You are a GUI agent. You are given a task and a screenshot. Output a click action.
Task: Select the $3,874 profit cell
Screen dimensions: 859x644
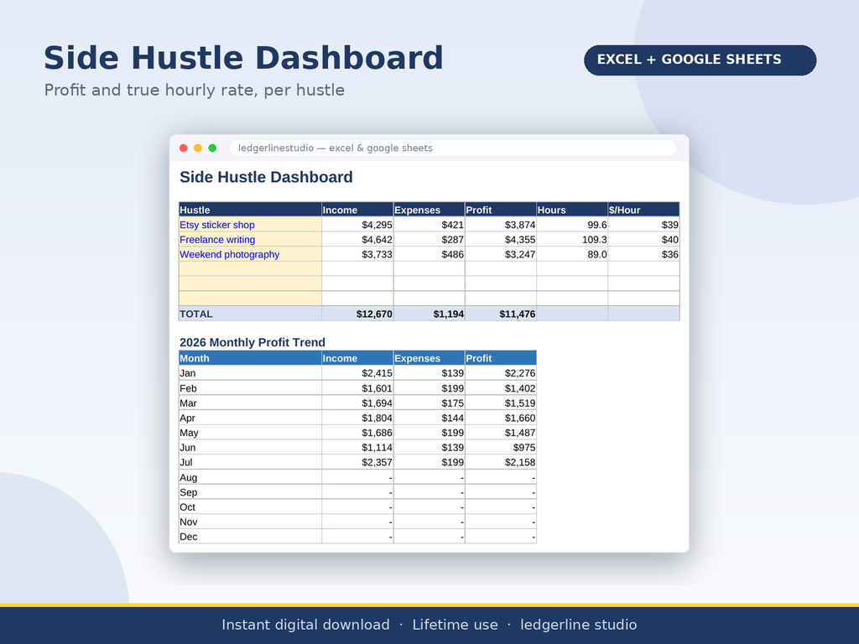pos(501,225)
